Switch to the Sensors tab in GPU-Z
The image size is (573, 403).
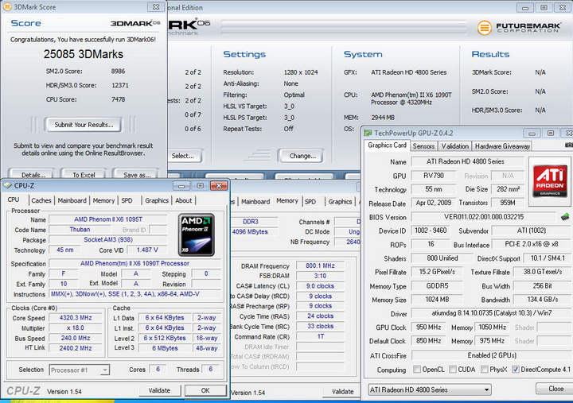(x=423, y=146)
